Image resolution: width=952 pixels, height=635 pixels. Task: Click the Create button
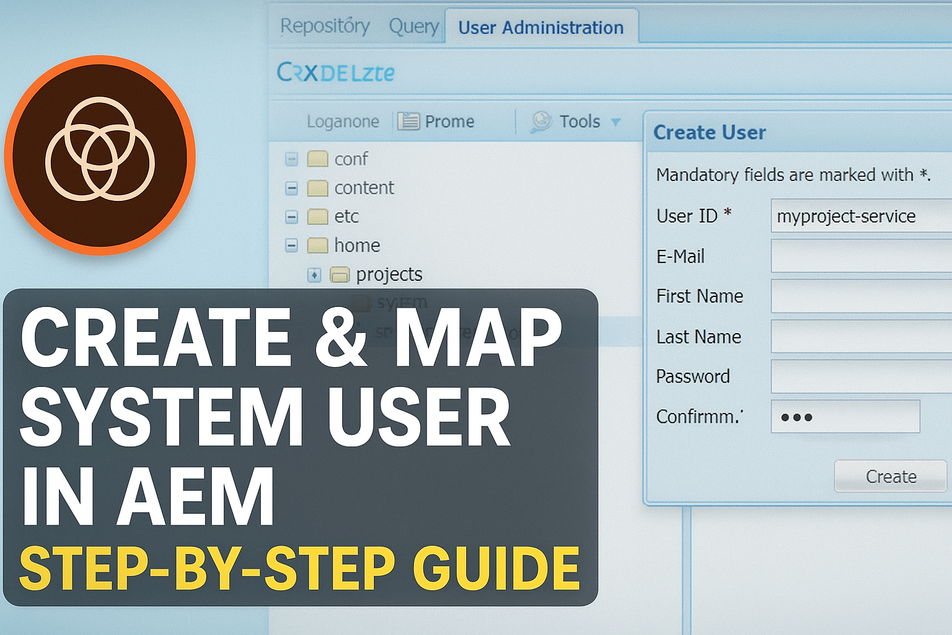click(891, 476)
